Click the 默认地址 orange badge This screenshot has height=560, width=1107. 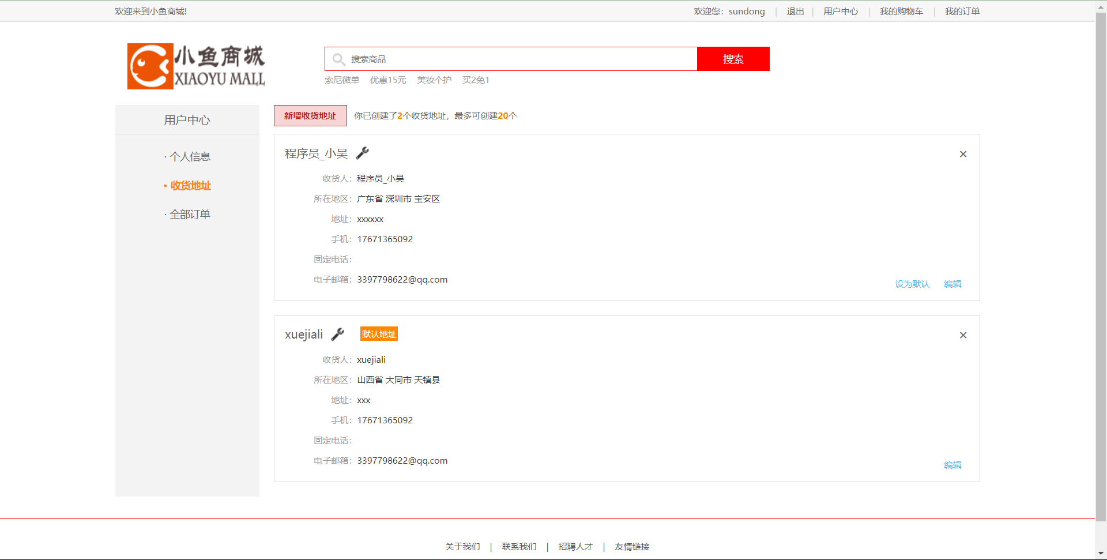379,334
